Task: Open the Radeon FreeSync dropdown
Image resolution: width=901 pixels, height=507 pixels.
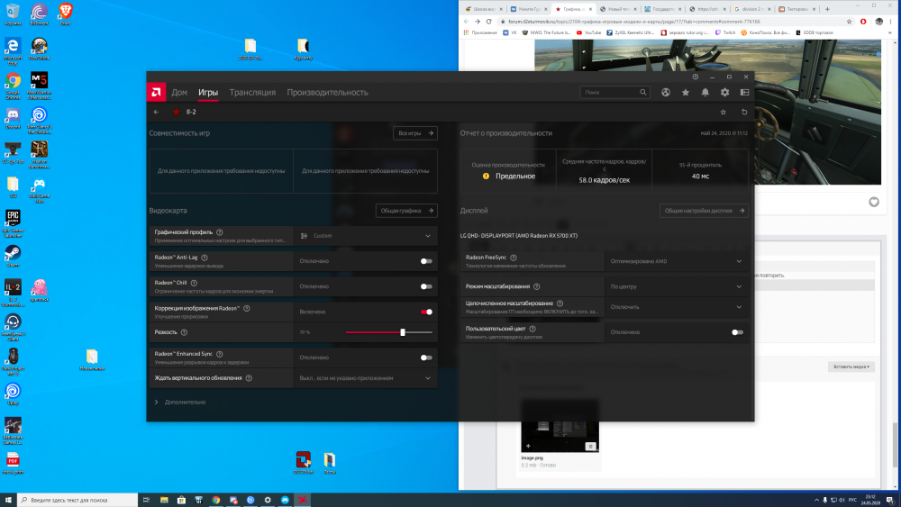Action: [676, 261]
